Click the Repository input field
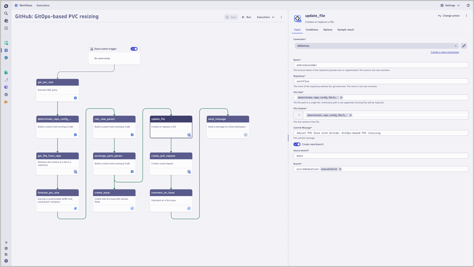Image resolution: width=474 pixels, height=267 pixels. pyautogui.click(x=381, y=81)
